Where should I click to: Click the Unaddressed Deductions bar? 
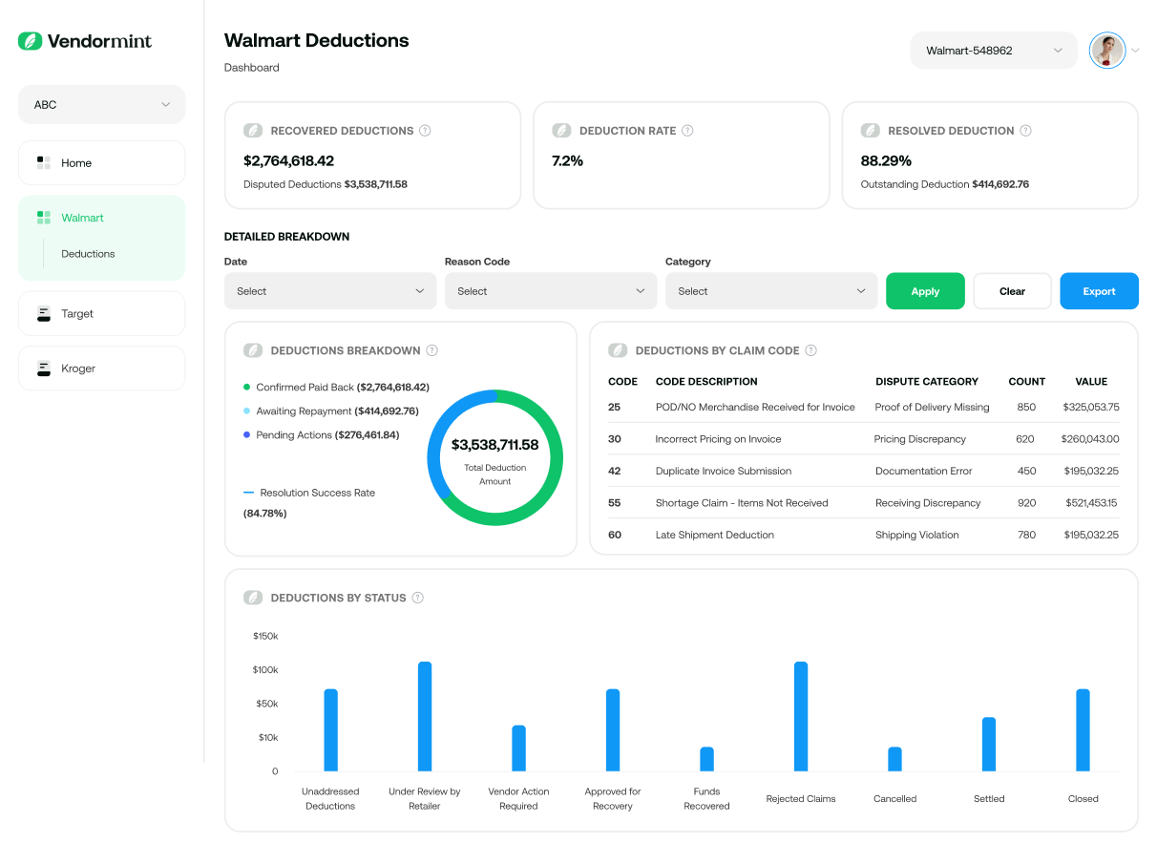pyautogui.click(x=330, y=730)
